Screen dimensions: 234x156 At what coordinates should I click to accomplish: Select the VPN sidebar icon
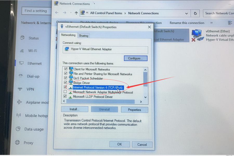[x=21, y=89]
